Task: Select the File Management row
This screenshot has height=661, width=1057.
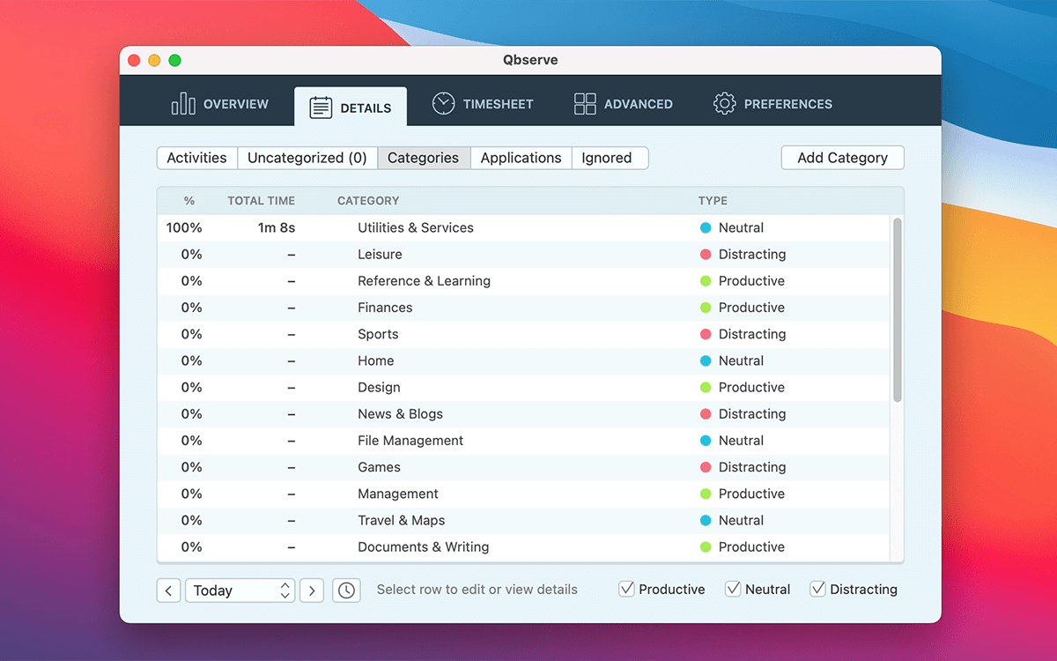Action: tap(524, 440)
